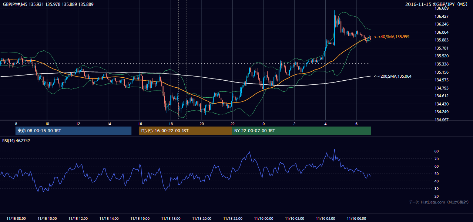Click the Tokyo 08:00-15:30 JST session bar
The height and width of the screenshot is (222, 473).
(74, 131)
